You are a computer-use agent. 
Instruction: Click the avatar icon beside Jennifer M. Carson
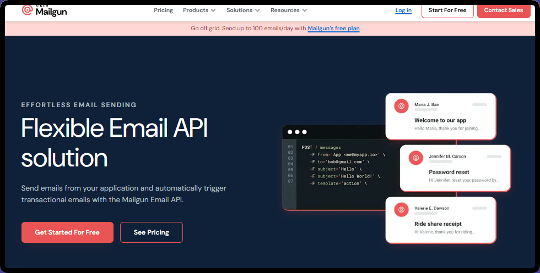[x=415, y=158]
